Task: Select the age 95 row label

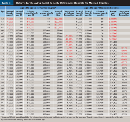Action: coord(3,114)
